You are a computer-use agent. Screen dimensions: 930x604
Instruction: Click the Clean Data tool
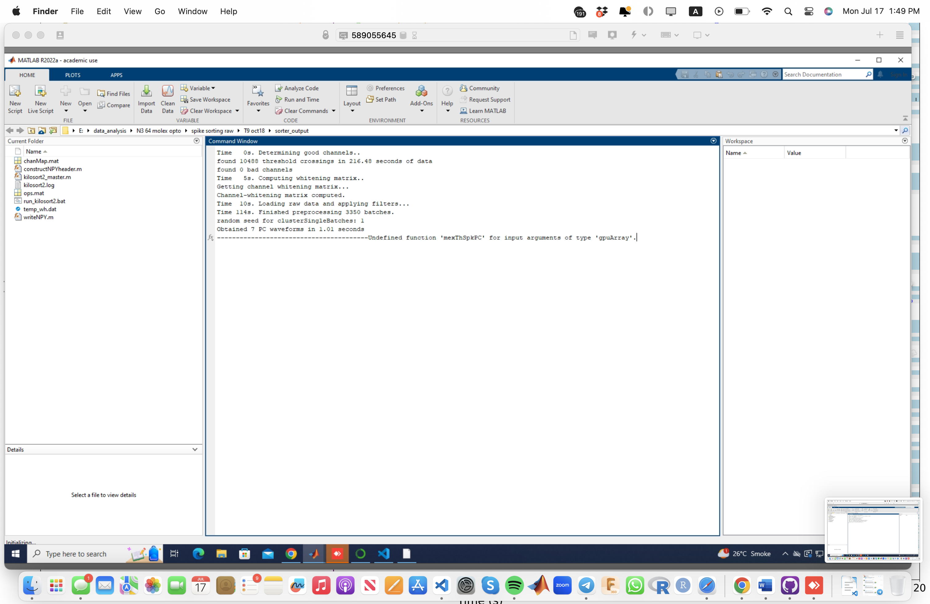[x=167, y=99]
